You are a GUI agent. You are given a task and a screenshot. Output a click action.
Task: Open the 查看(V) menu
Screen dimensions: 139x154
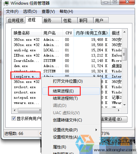click(48, 12)
